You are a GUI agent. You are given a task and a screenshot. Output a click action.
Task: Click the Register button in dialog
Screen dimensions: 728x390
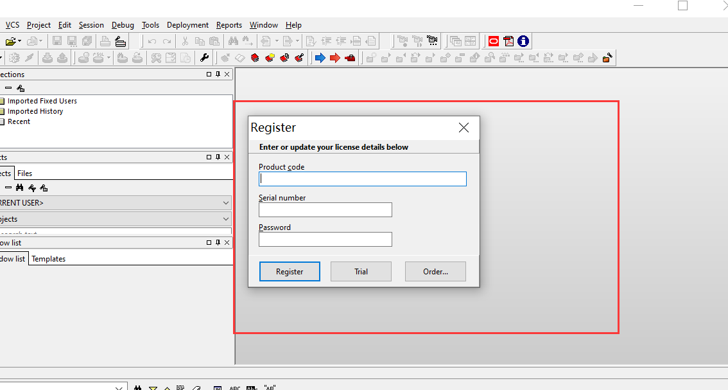coord(290,272)
